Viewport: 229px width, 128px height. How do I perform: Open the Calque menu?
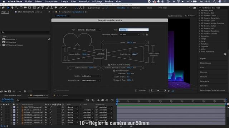tap(64, 1)
